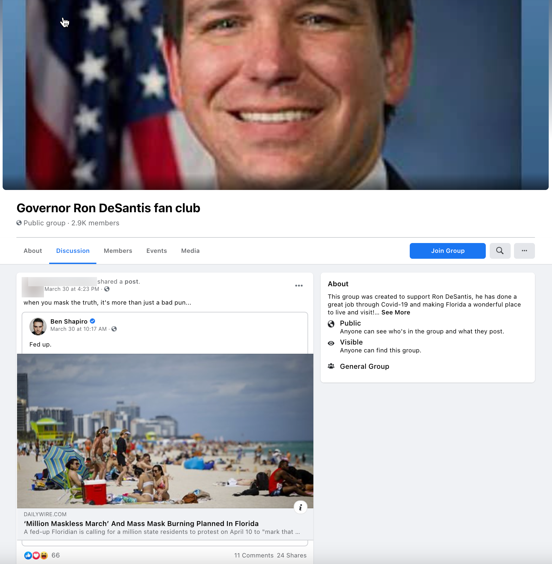Open the shared post's three-dot options menu
The height and width of the screenshot is (564, 552).
tap(299, 286)
